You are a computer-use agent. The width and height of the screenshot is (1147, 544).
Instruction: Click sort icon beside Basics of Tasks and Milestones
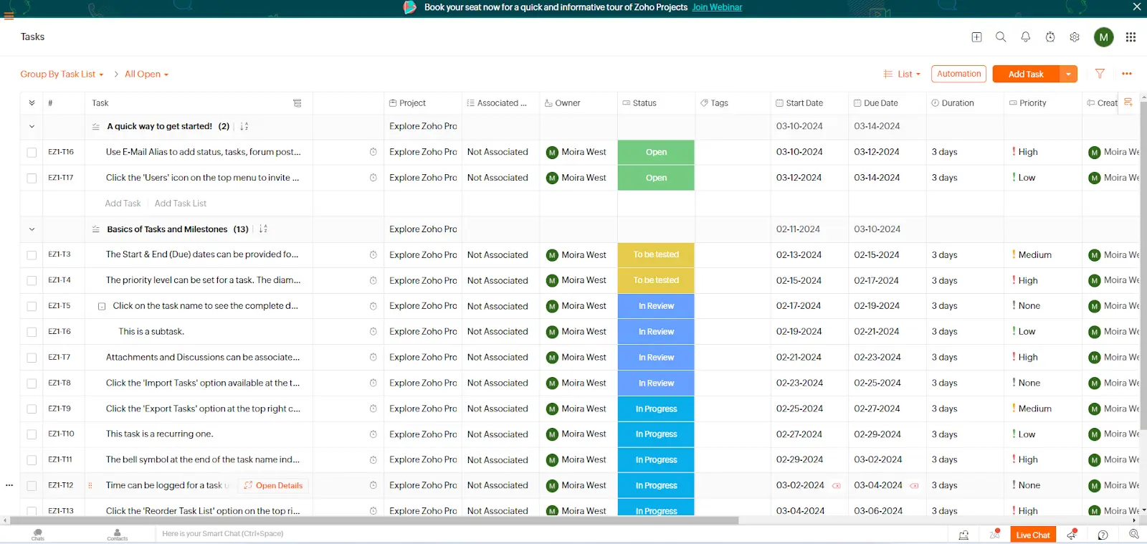[x=263, y=229]
